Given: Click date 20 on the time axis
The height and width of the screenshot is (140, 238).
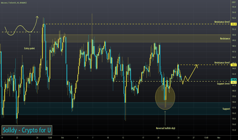Looking at the screenshot, I should tap(158, 137).
